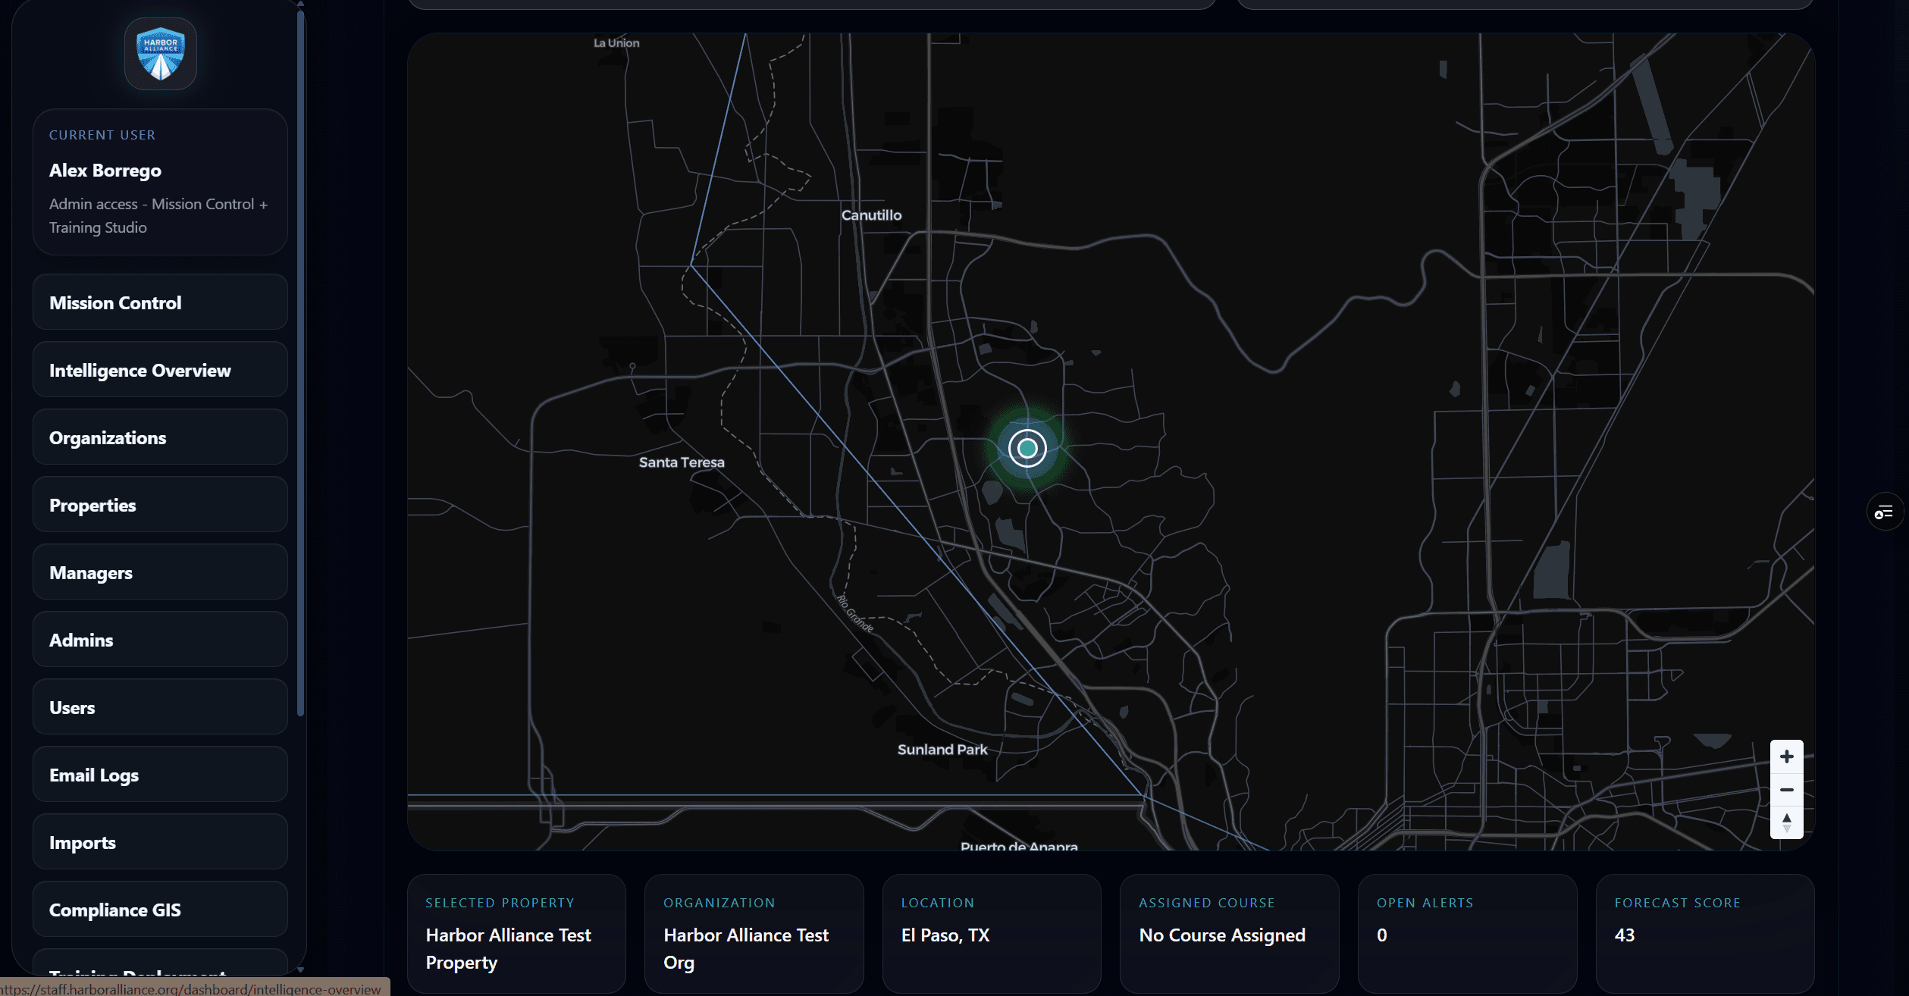
Task: Click the Current User card for Alex Borrego
Action: [160, 182]
